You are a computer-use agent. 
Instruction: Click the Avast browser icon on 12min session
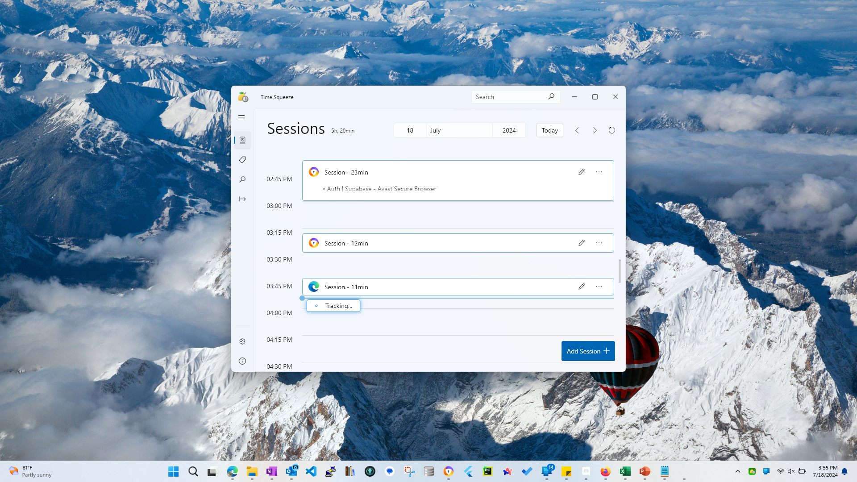pos(314,243)
